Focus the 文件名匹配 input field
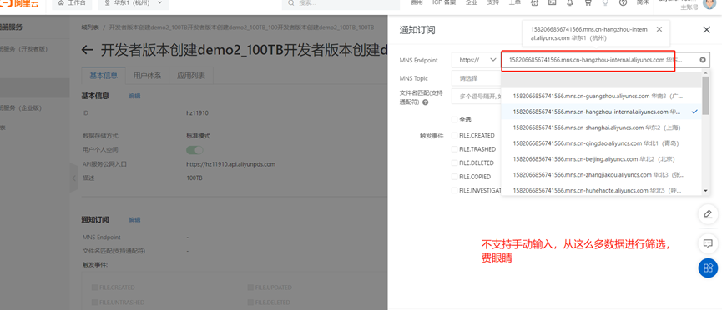This screenshot has height=310, width=722. pyautogui.click(x=476, y=97)
